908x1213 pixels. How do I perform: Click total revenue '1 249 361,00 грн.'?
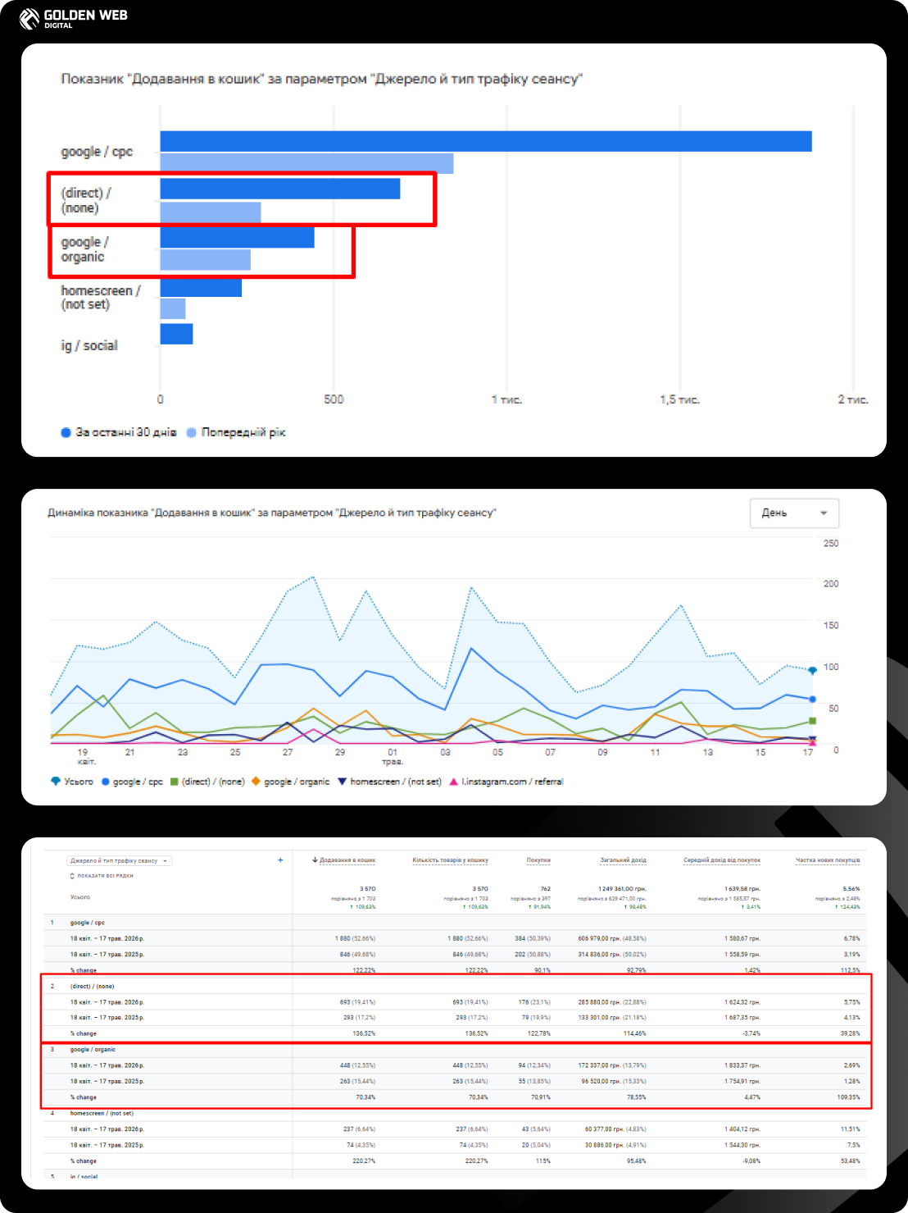point(622,889)
